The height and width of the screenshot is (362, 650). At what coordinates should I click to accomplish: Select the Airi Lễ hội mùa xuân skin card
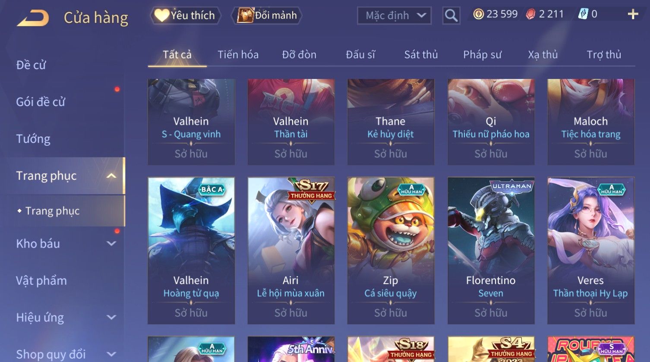tap(291, 251)
